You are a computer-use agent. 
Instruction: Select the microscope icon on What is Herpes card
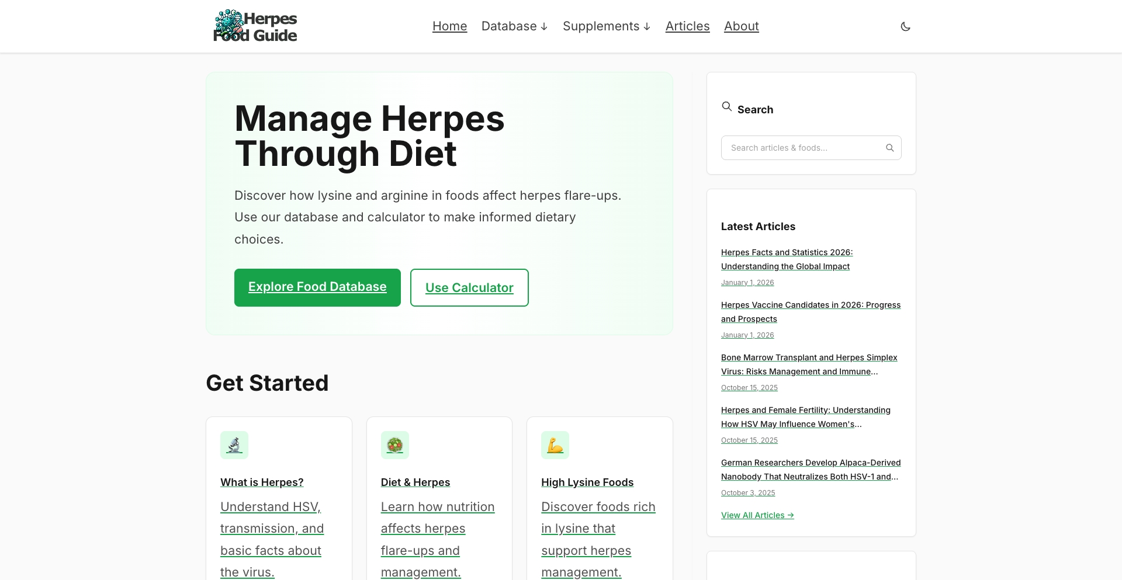[x=235, y=444]
